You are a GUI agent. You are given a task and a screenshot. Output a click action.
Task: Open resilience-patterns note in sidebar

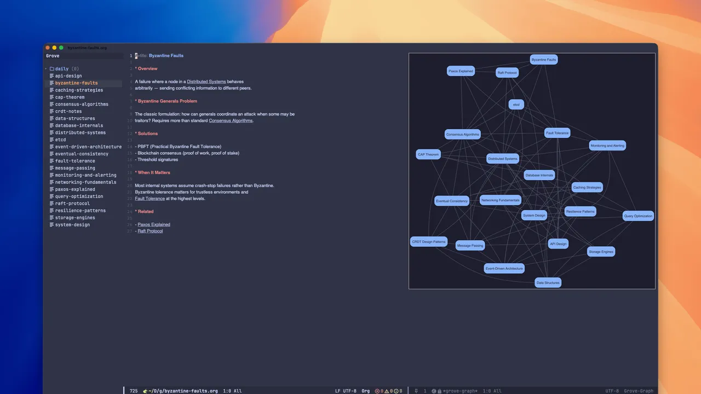coord(81,211)
